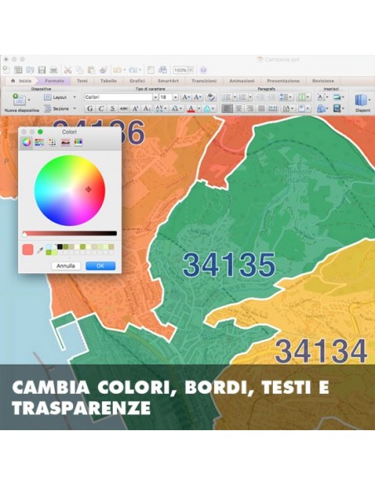Switch to the Inizio tab
Image resolution: width=375 pixels, height=485 pixels.
pos(22,81)
